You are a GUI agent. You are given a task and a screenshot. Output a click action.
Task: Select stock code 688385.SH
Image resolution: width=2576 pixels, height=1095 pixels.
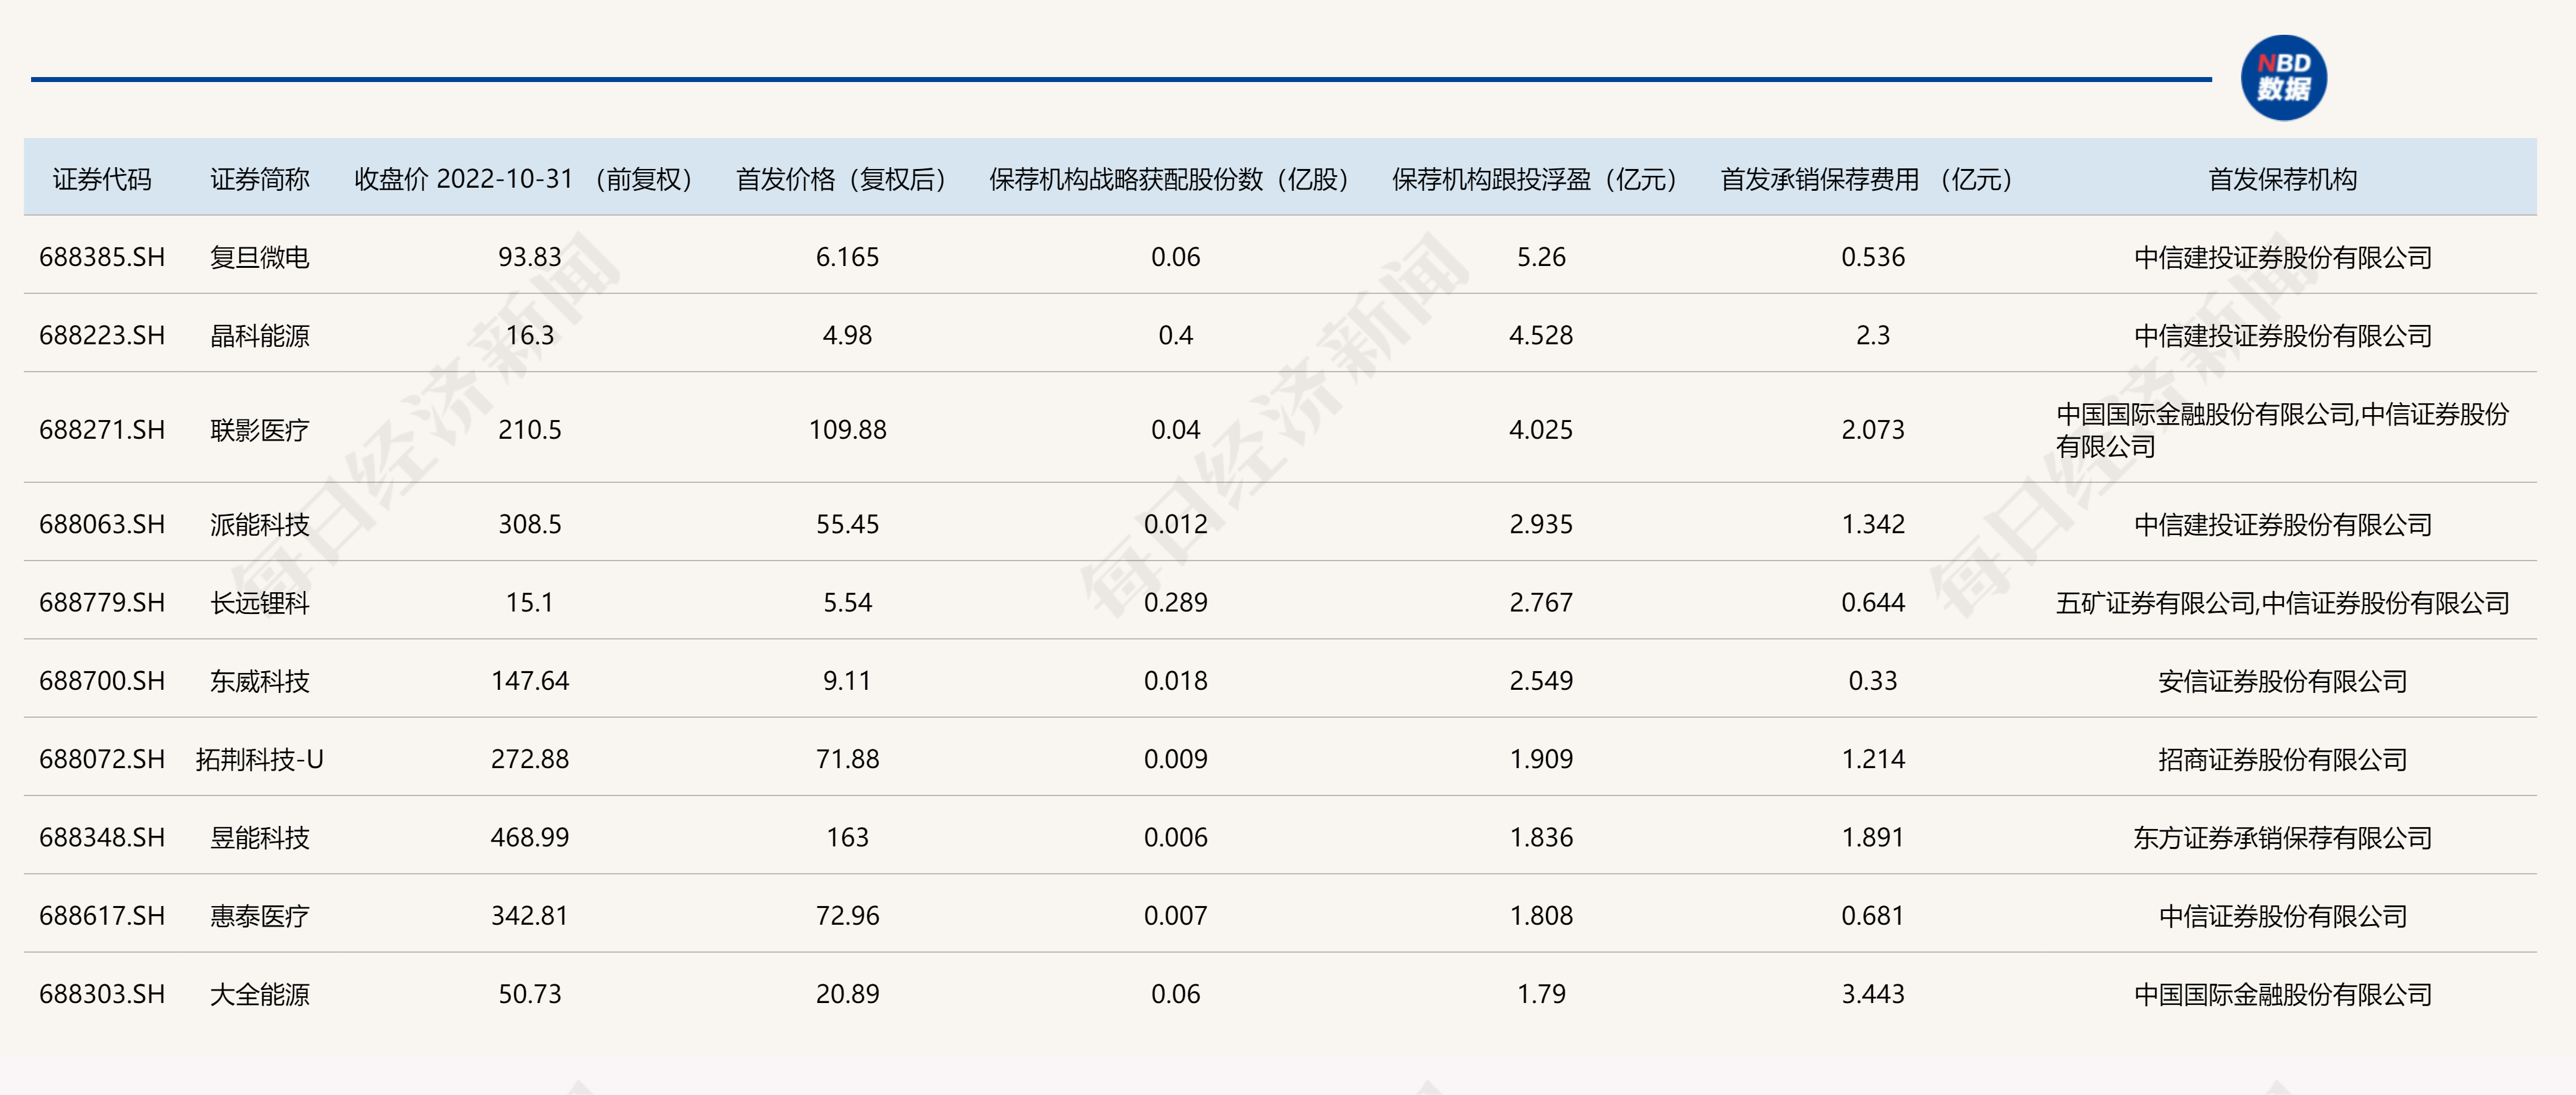pyautogui.click(x=102, y=257)
